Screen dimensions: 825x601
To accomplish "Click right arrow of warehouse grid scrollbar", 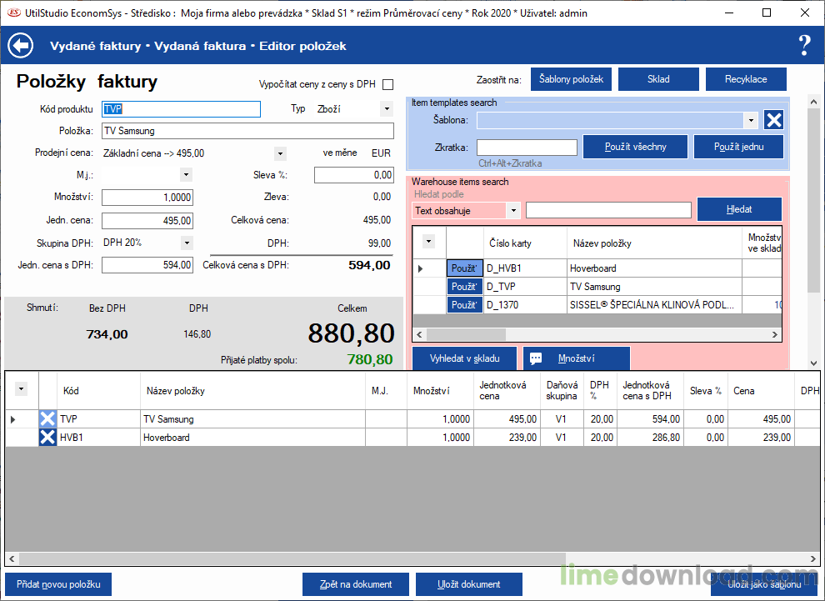I will point(774,334).
